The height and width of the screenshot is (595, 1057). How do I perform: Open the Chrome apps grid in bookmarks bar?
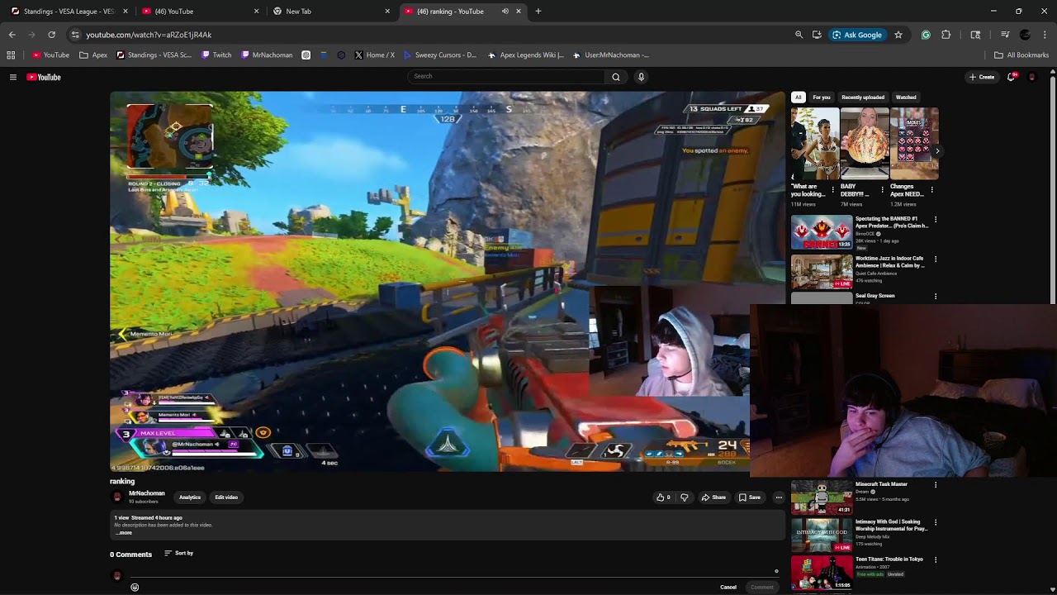11,55
